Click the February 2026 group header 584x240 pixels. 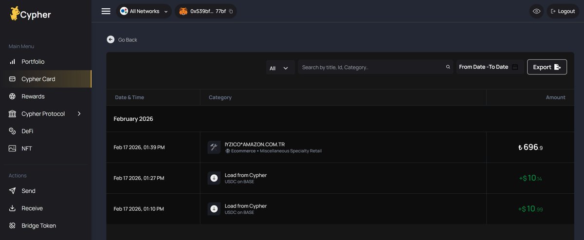[133, 119]
